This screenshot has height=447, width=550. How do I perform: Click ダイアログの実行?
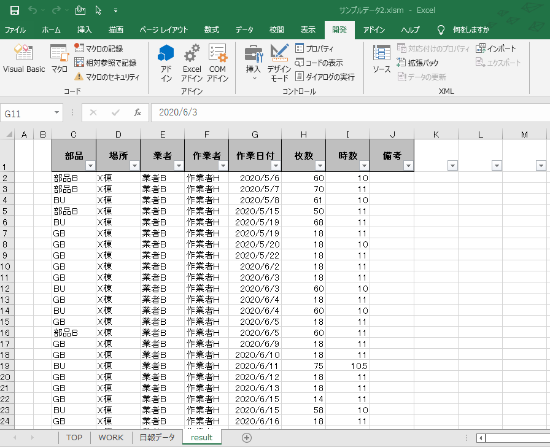(x=325, y=77)
